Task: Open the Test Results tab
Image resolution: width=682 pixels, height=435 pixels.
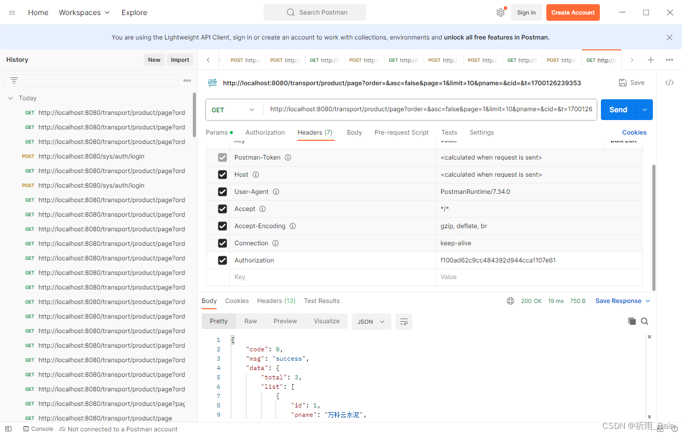Action: (x=322, y=301)
